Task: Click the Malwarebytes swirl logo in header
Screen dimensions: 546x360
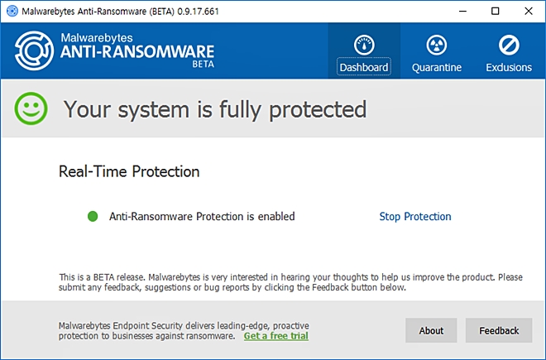Action: (34, 50)
